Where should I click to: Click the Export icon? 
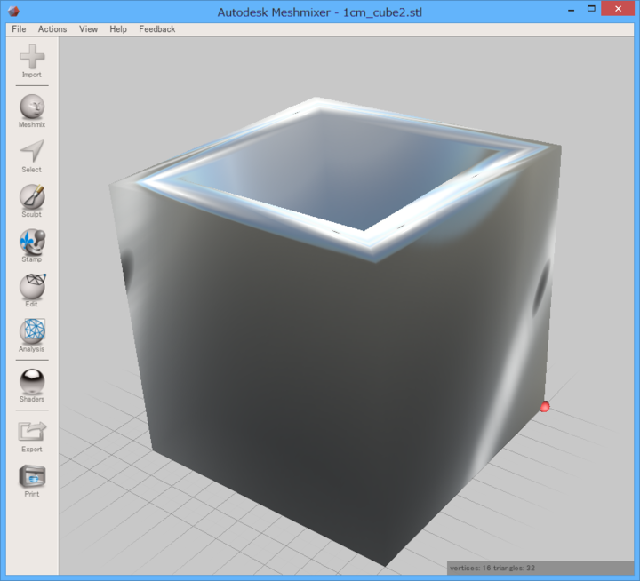point(32,431)
